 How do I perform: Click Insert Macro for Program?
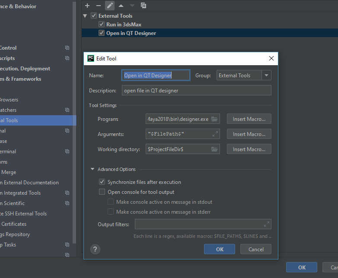[x=249, y=119]
